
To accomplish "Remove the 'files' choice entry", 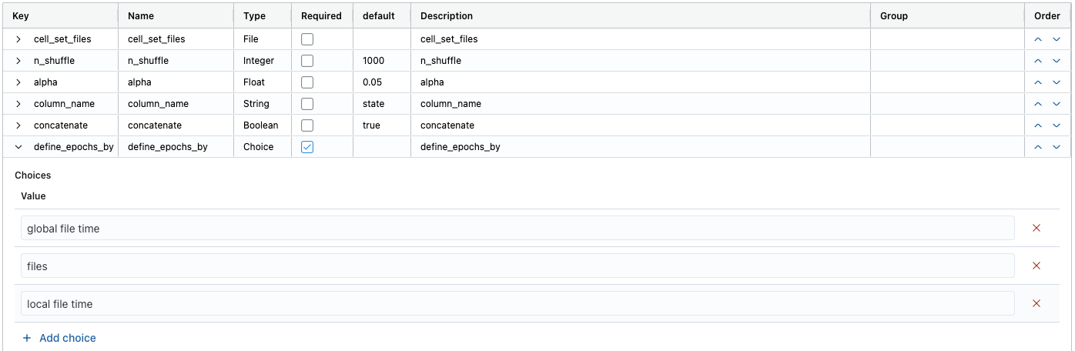I will point(1036,266).
